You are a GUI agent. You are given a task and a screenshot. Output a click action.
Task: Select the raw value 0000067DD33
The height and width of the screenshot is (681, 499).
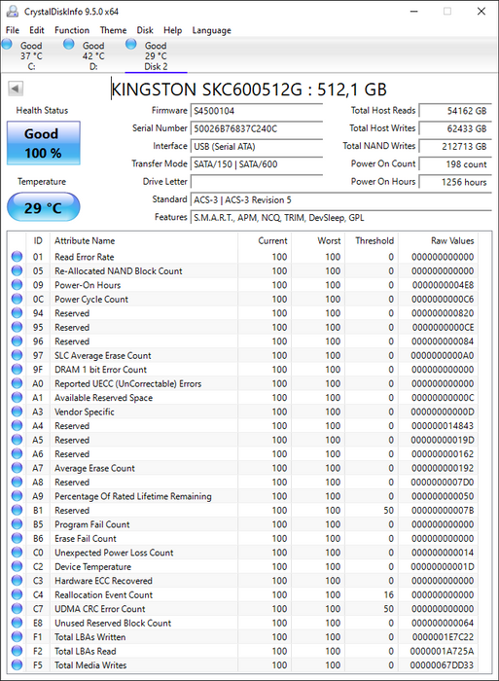[442, 664]
